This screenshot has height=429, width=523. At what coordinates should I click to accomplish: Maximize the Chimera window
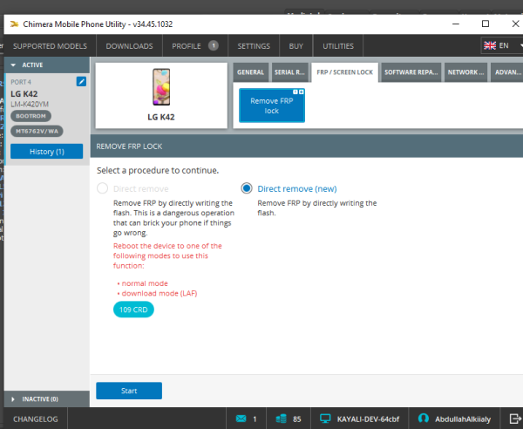pos(486,24)
